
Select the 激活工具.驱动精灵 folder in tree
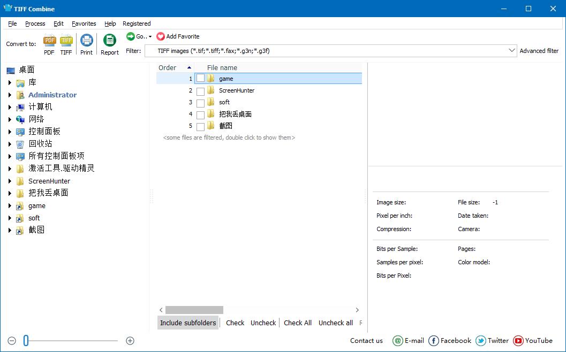[x=62, y=169]
